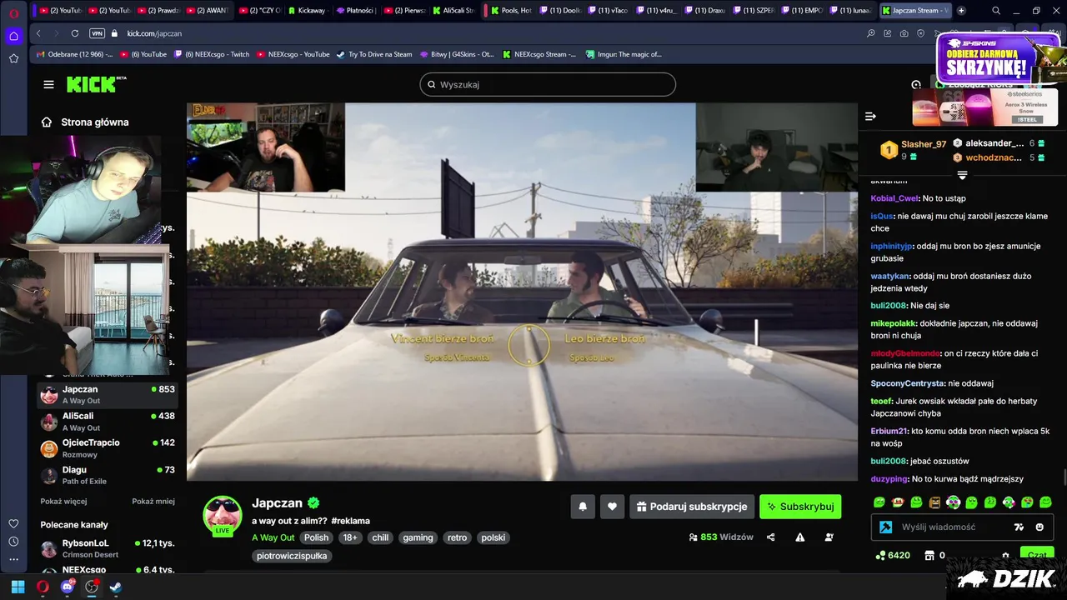Open the Kick hamburger menu
The height and width of the screenshot is (600, 1067).
coord(48,84)
